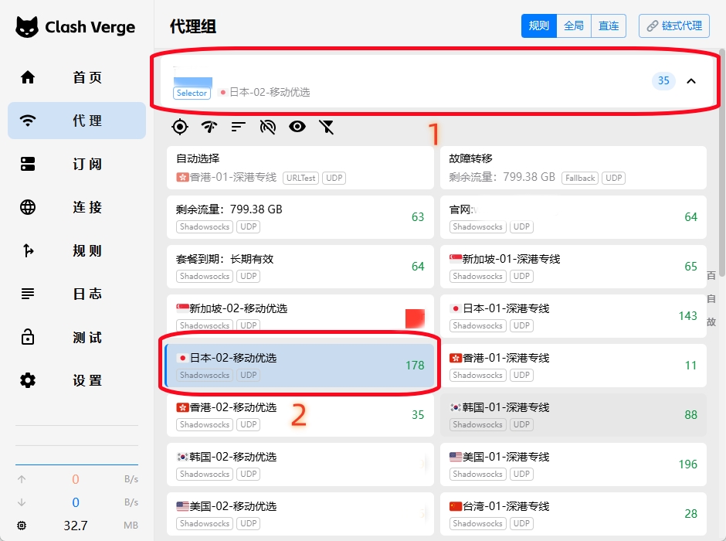The height and width of the screenshot is (541, 726).
Task: Click the crossed-out signal delay icon
Action: 268,127
